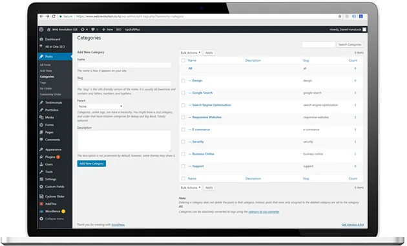
Task: Open Add New post submenu item
Action: click(46, 71)
